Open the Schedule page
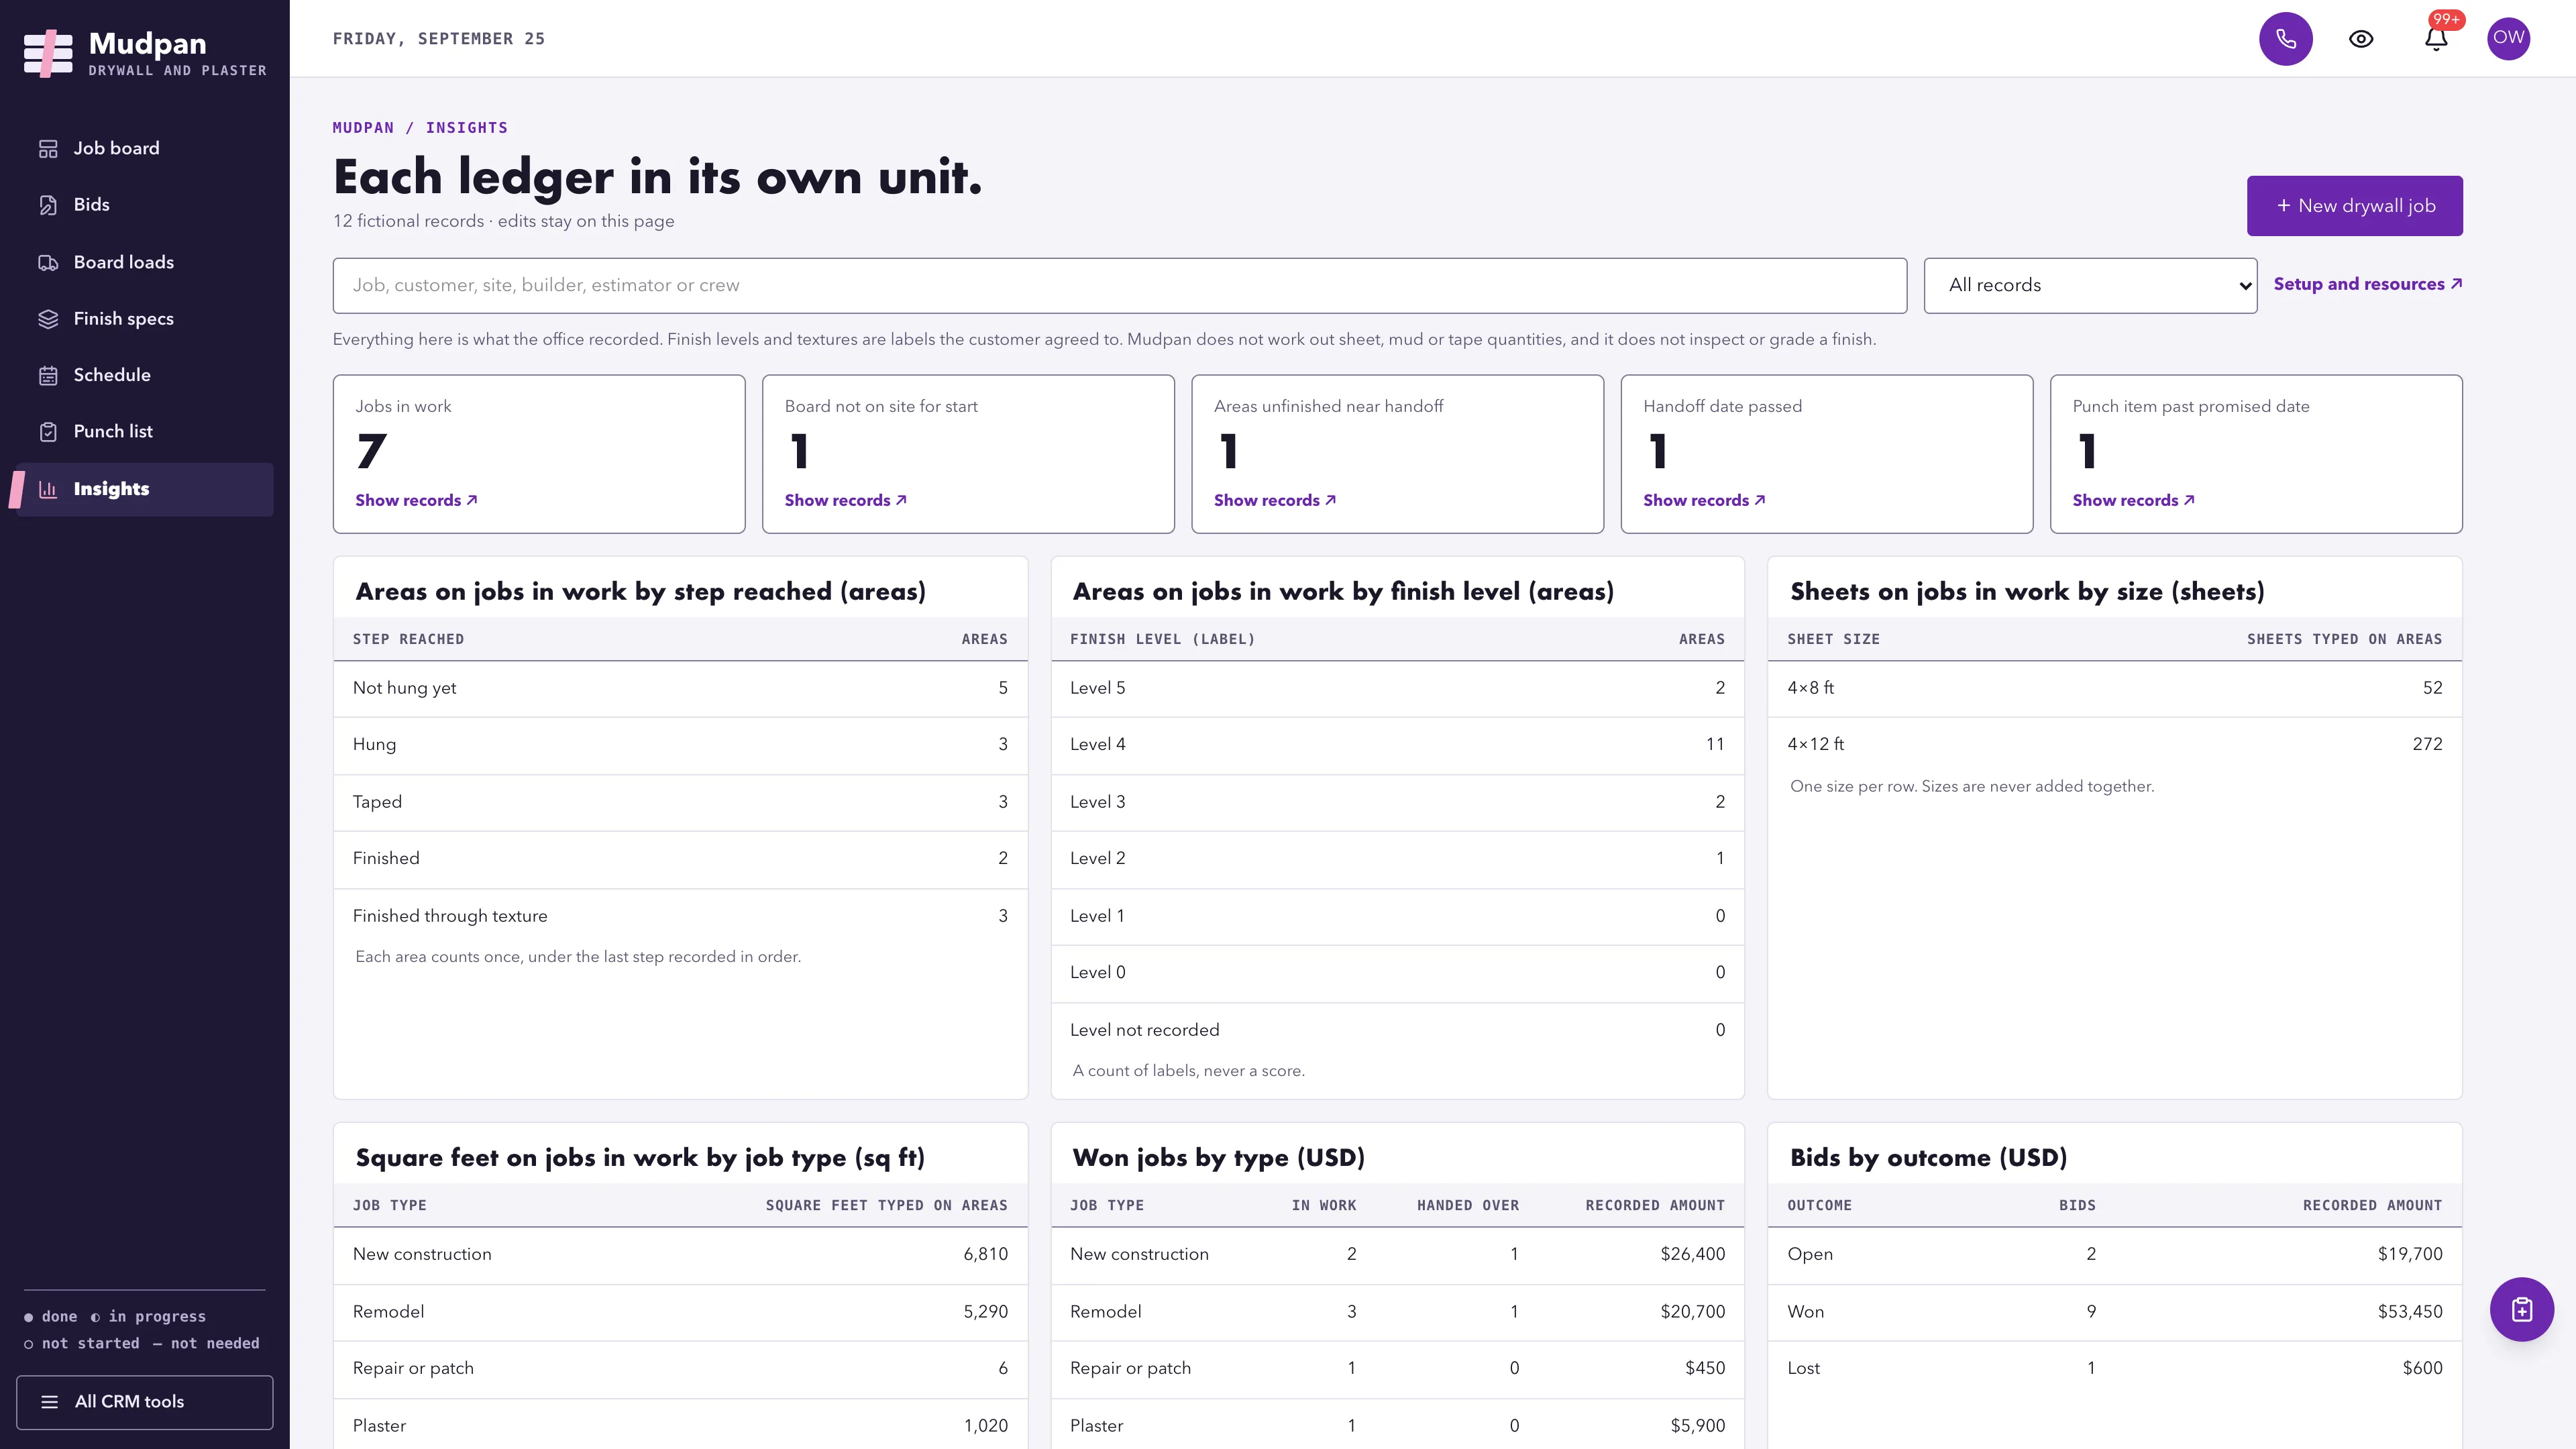 [x=145, y=375]
